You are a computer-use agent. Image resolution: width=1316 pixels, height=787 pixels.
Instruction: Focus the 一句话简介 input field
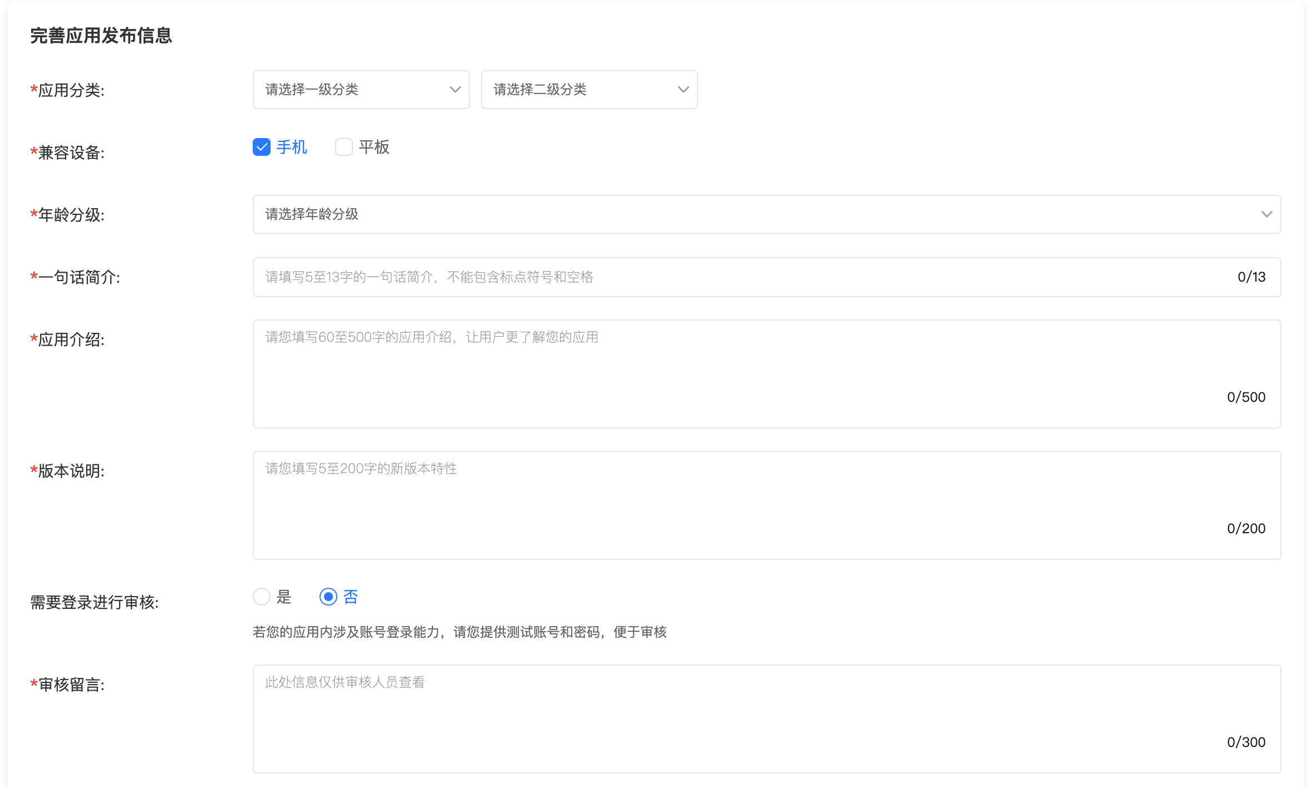(724, 277)
